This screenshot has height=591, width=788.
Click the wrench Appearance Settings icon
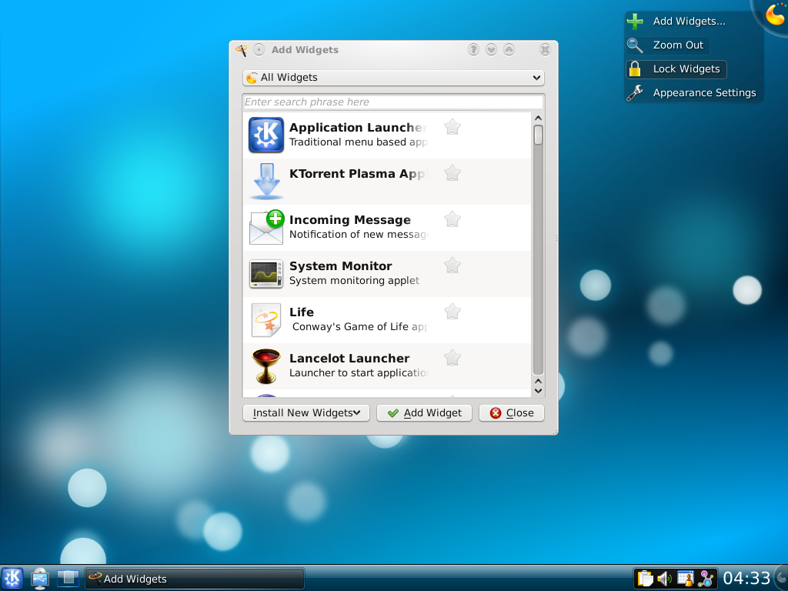coord(635,93)
